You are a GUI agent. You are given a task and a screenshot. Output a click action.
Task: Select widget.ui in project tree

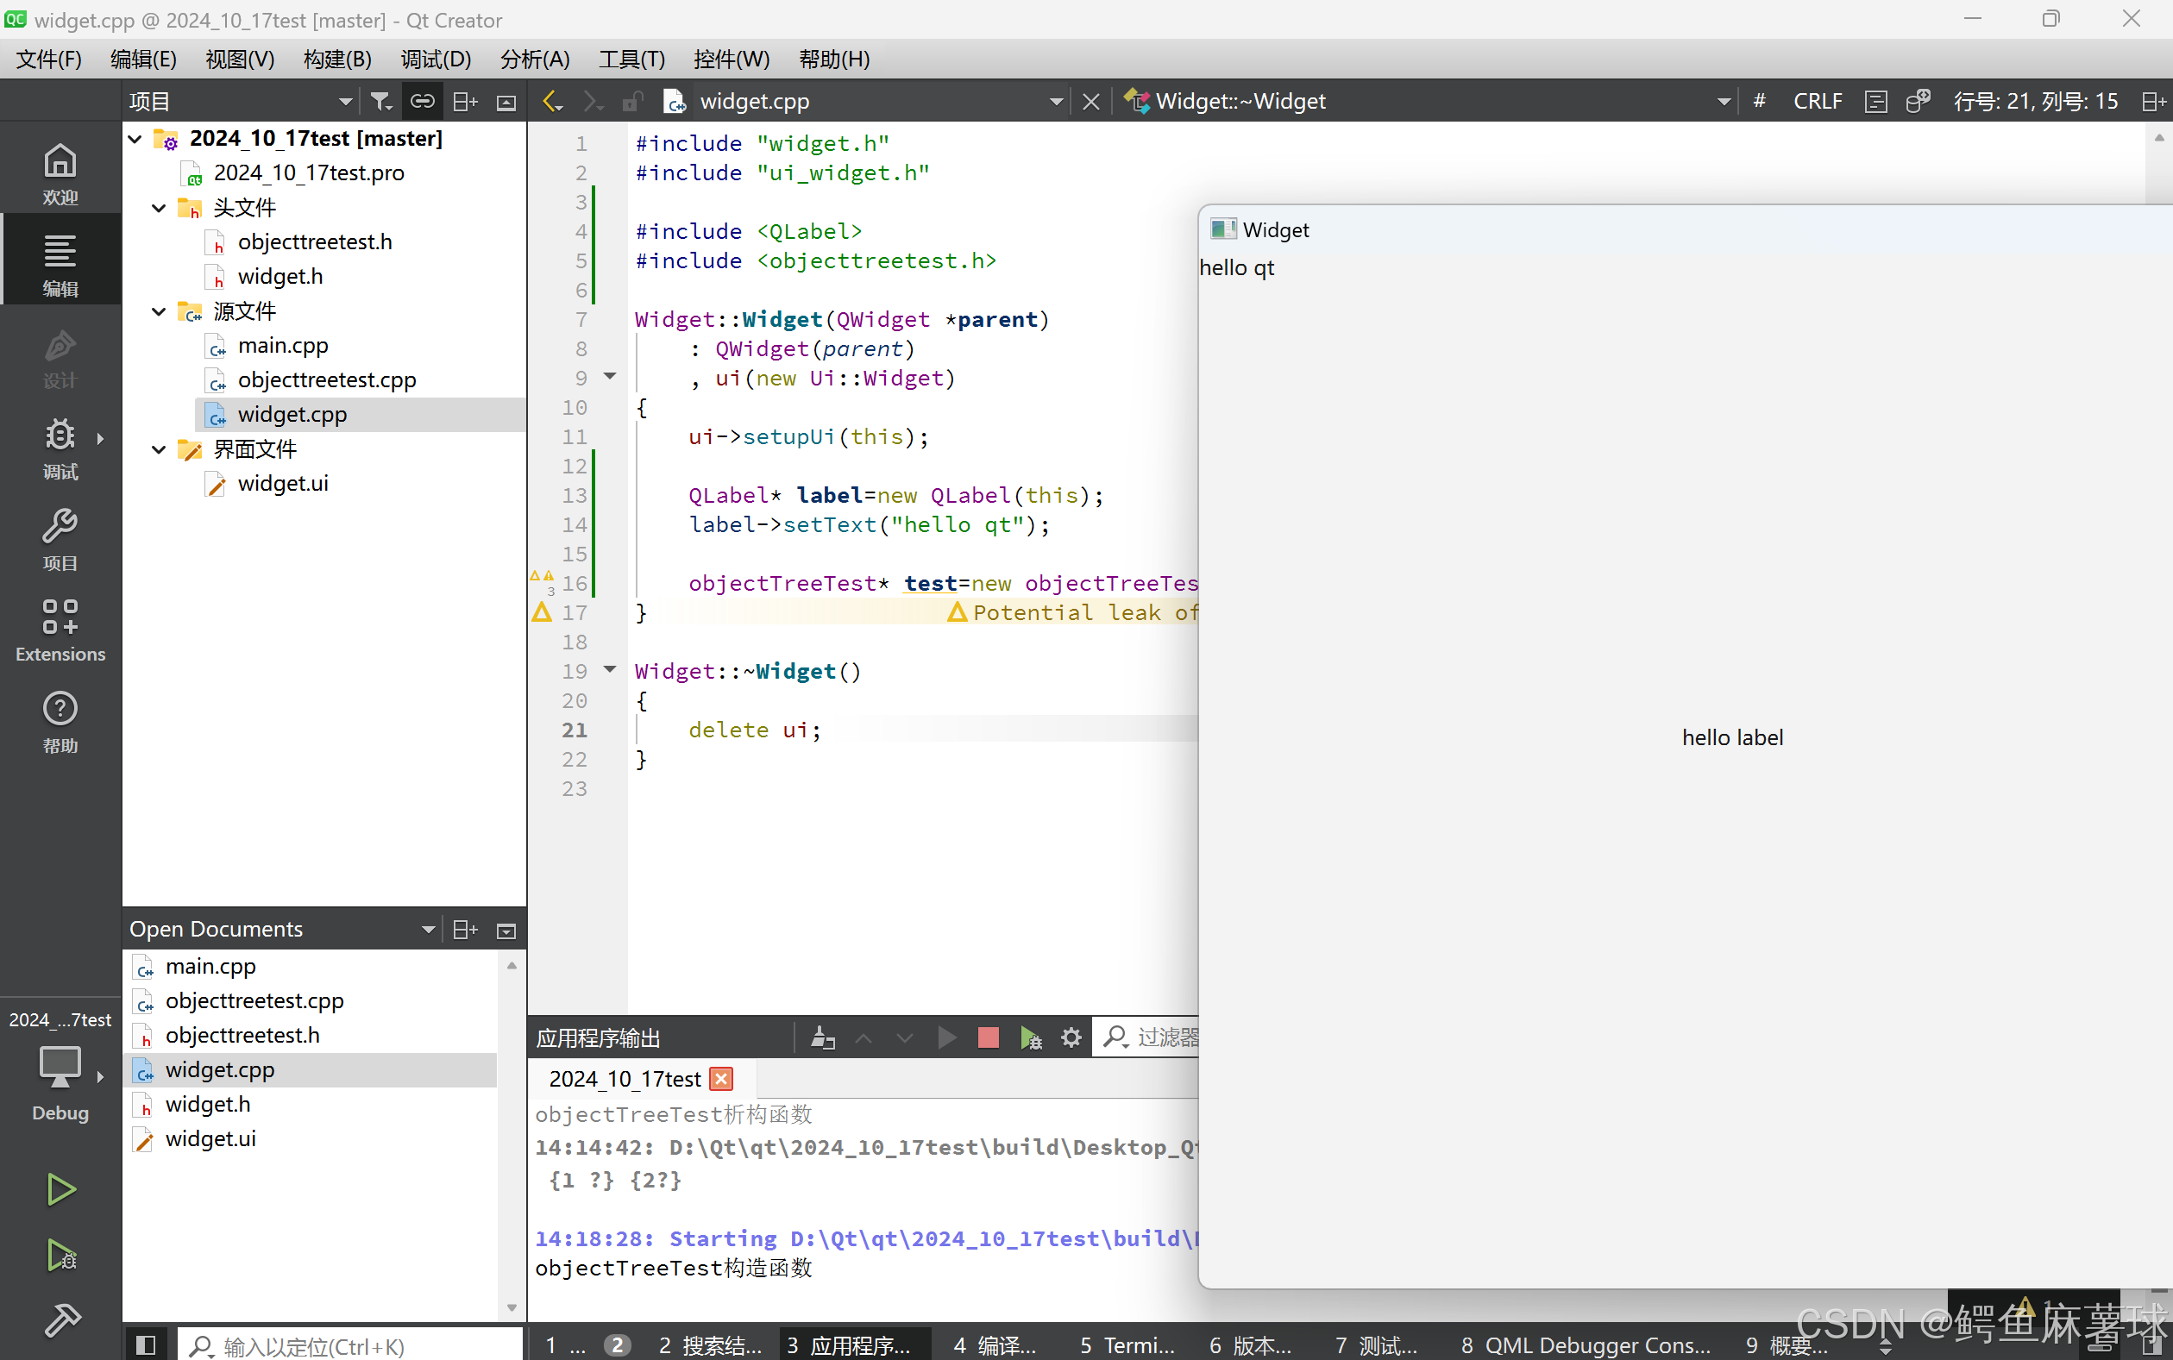point(283,483)
